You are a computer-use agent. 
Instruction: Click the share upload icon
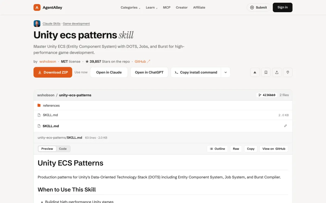coord(277,72)
